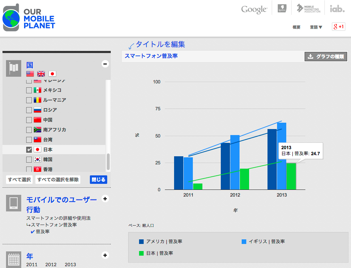Click すべての選択を解除 button
351x268 pixels.
tap(58, 180)
